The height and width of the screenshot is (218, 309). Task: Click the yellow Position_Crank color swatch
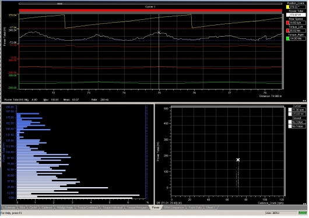point(287,7)
